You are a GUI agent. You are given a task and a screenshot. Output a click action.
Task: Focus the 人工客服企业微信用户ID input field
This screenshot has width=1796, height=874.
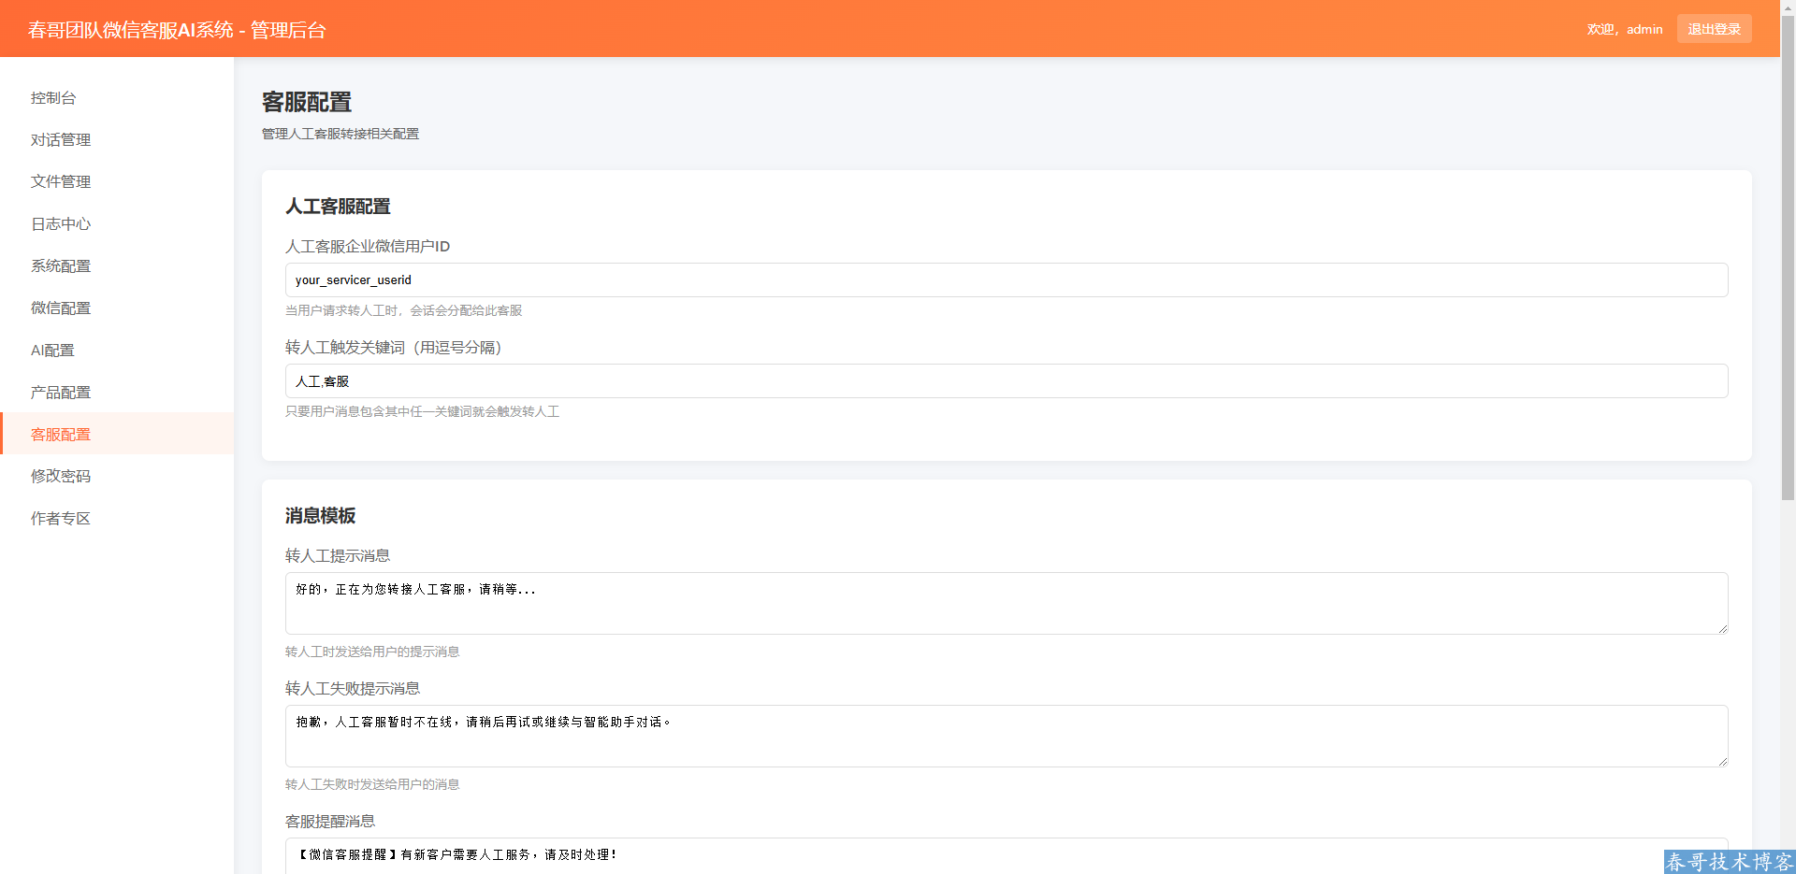coord(1006,280)
